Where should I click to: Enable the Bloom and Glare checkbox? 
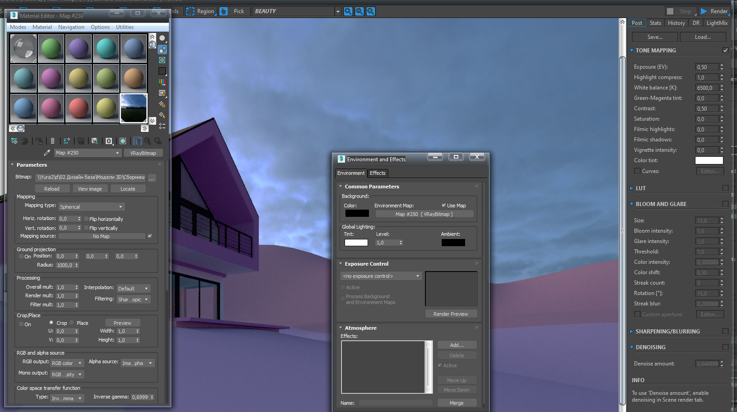725,204
